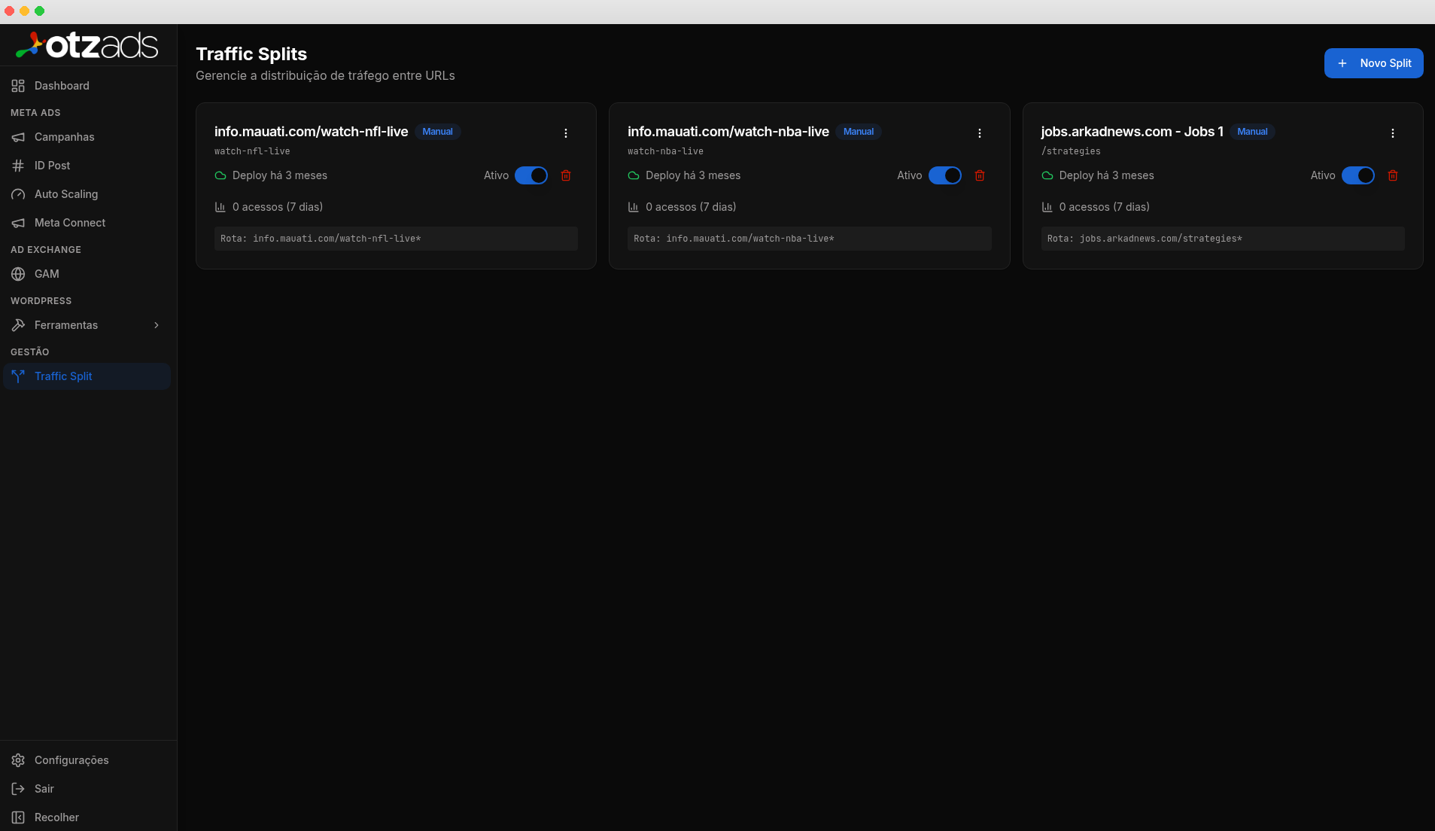1435x831 pixels.
Task: Open the three-dot menu on watch-nfl-live card
Action: [566, 133]
